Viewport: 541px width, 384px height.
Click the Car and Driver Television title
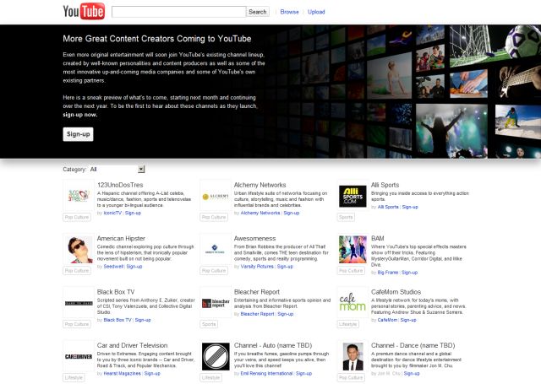coord(132,345)
